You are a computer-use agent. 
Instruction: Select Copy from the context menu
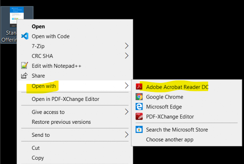click(x=38, y=158)
